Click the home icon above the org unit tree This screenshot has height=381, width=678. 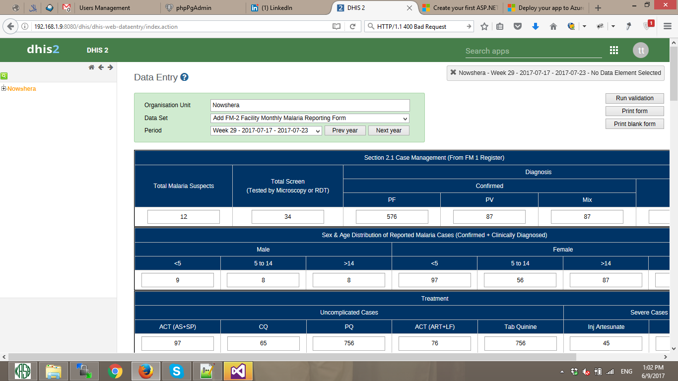click(x=91, y=67)
